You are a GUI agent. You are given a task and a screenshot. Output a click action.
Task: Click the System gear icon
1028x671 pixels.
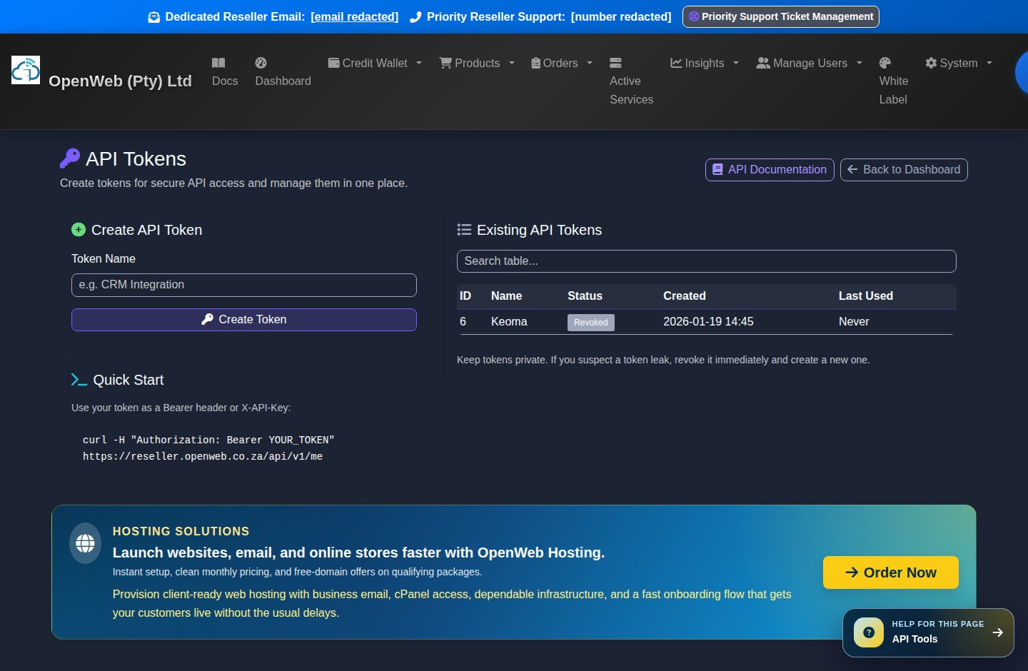point(931,63)
